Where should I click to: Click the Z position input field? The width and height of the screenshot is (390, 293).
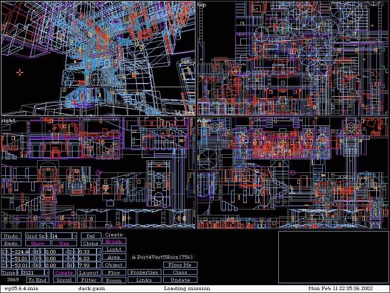click(21, 265)
